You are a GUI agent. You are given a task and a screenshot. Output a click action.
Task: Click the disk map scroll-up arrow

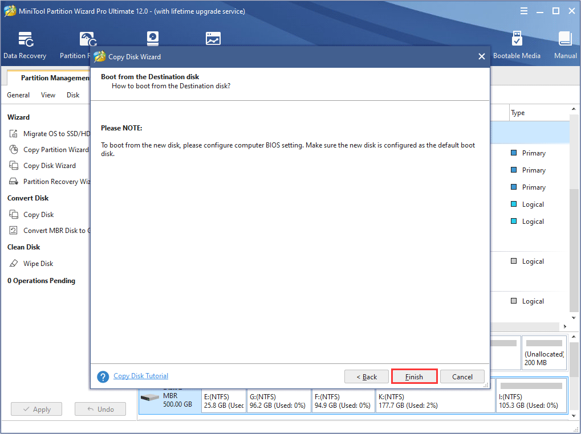click(x=574, y=337)
